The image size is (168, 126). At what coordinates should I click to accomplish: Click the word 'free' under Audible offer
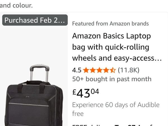[78, 114]
